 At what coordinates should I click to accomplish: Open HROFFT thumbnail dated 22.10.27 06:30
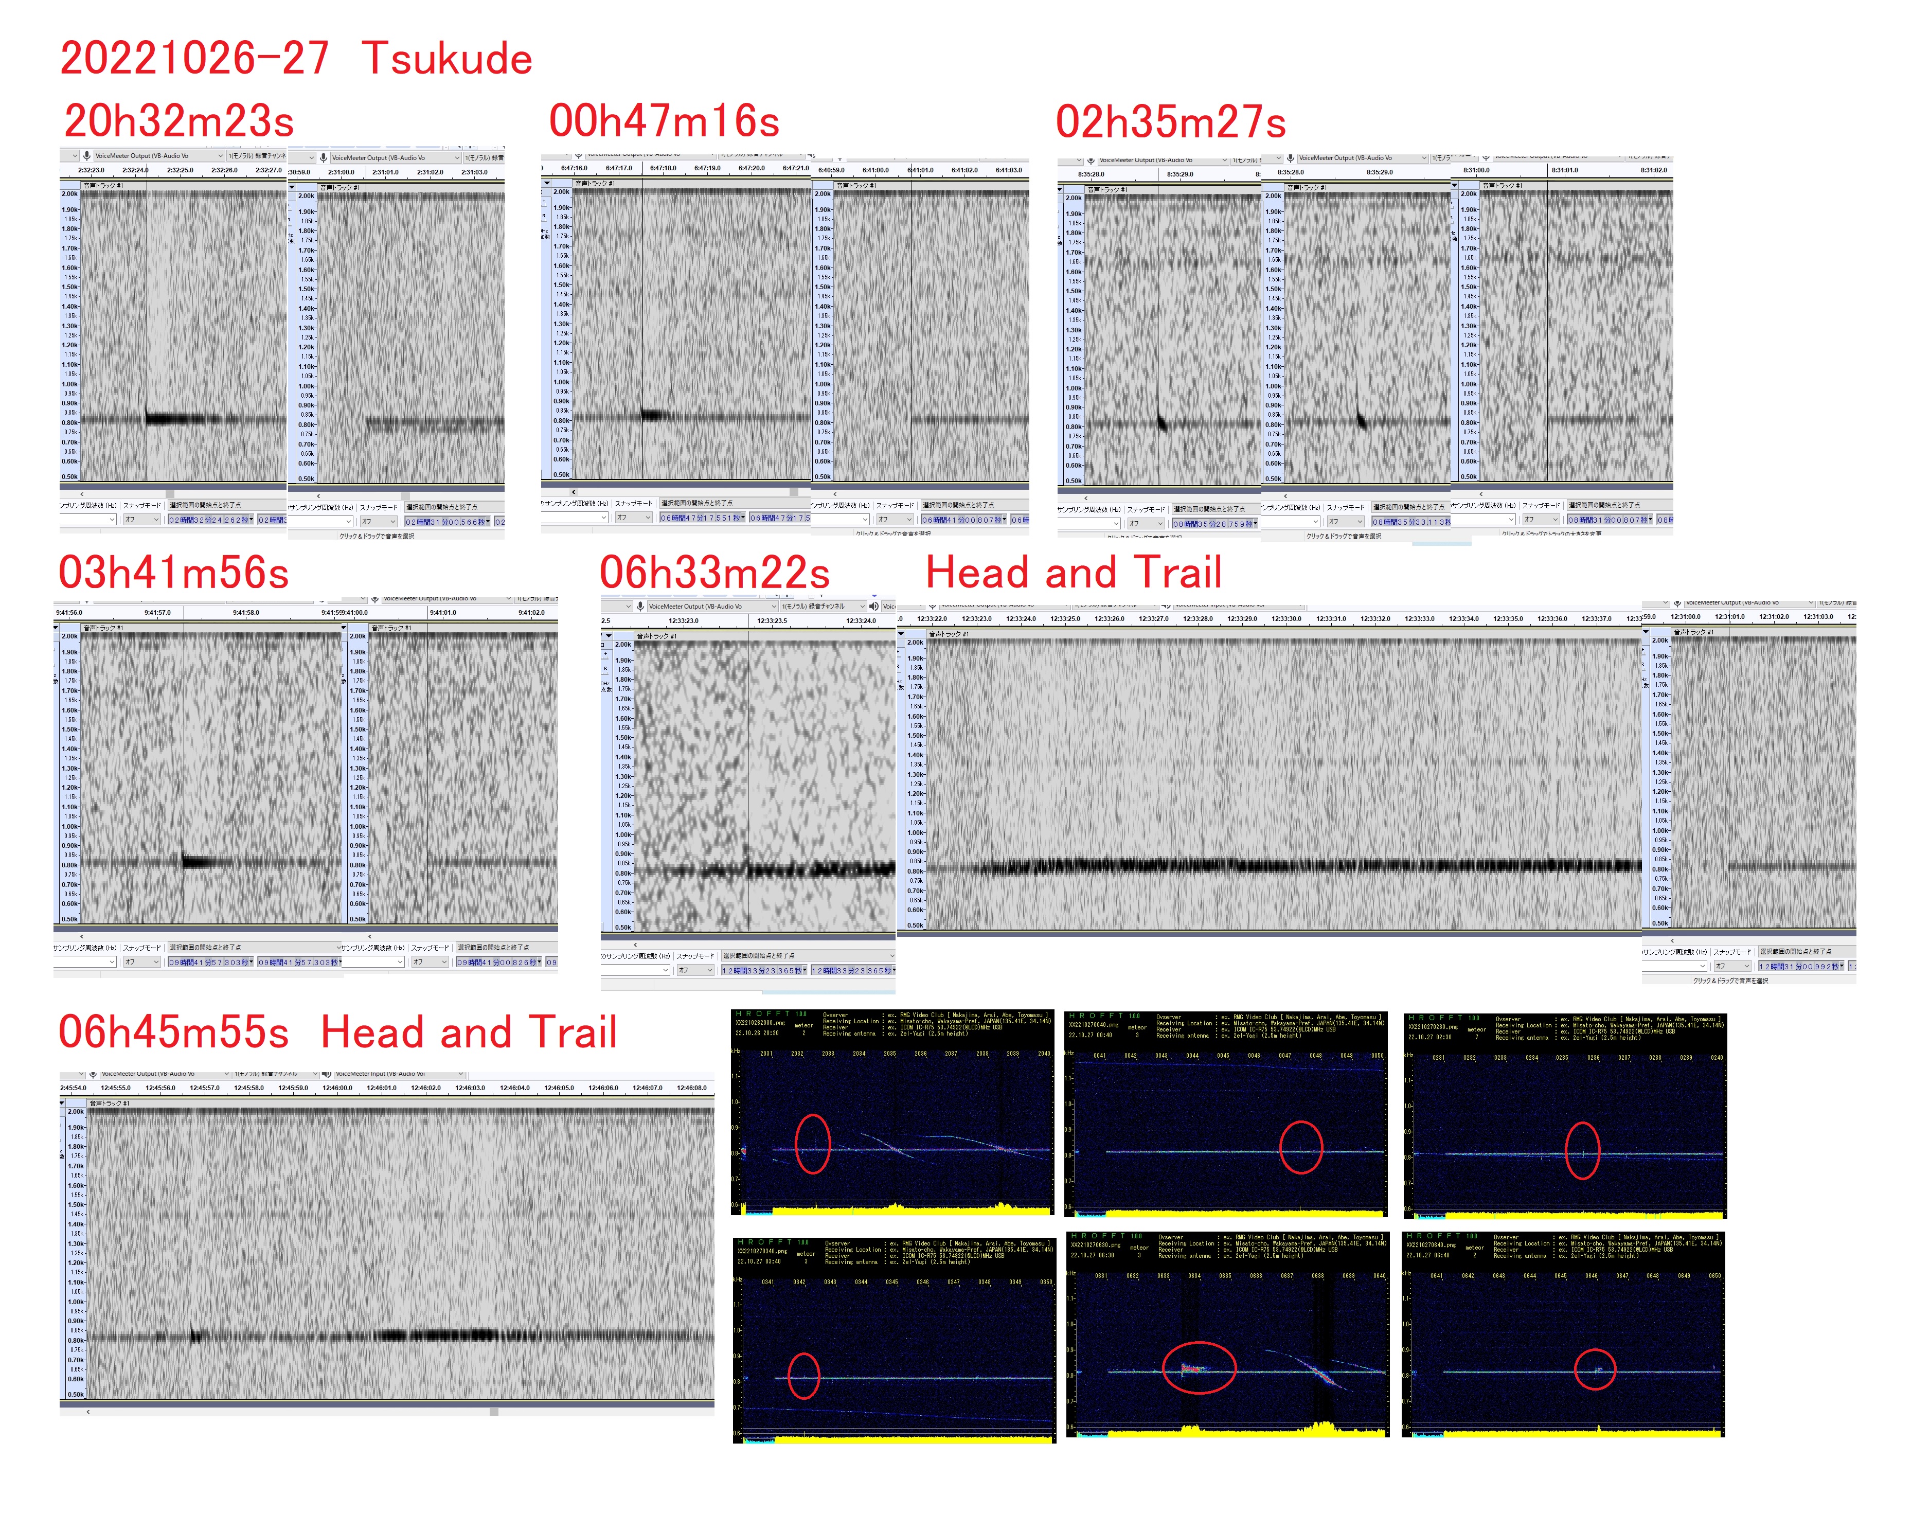pyautogui.click(x=1227, y=1337)
